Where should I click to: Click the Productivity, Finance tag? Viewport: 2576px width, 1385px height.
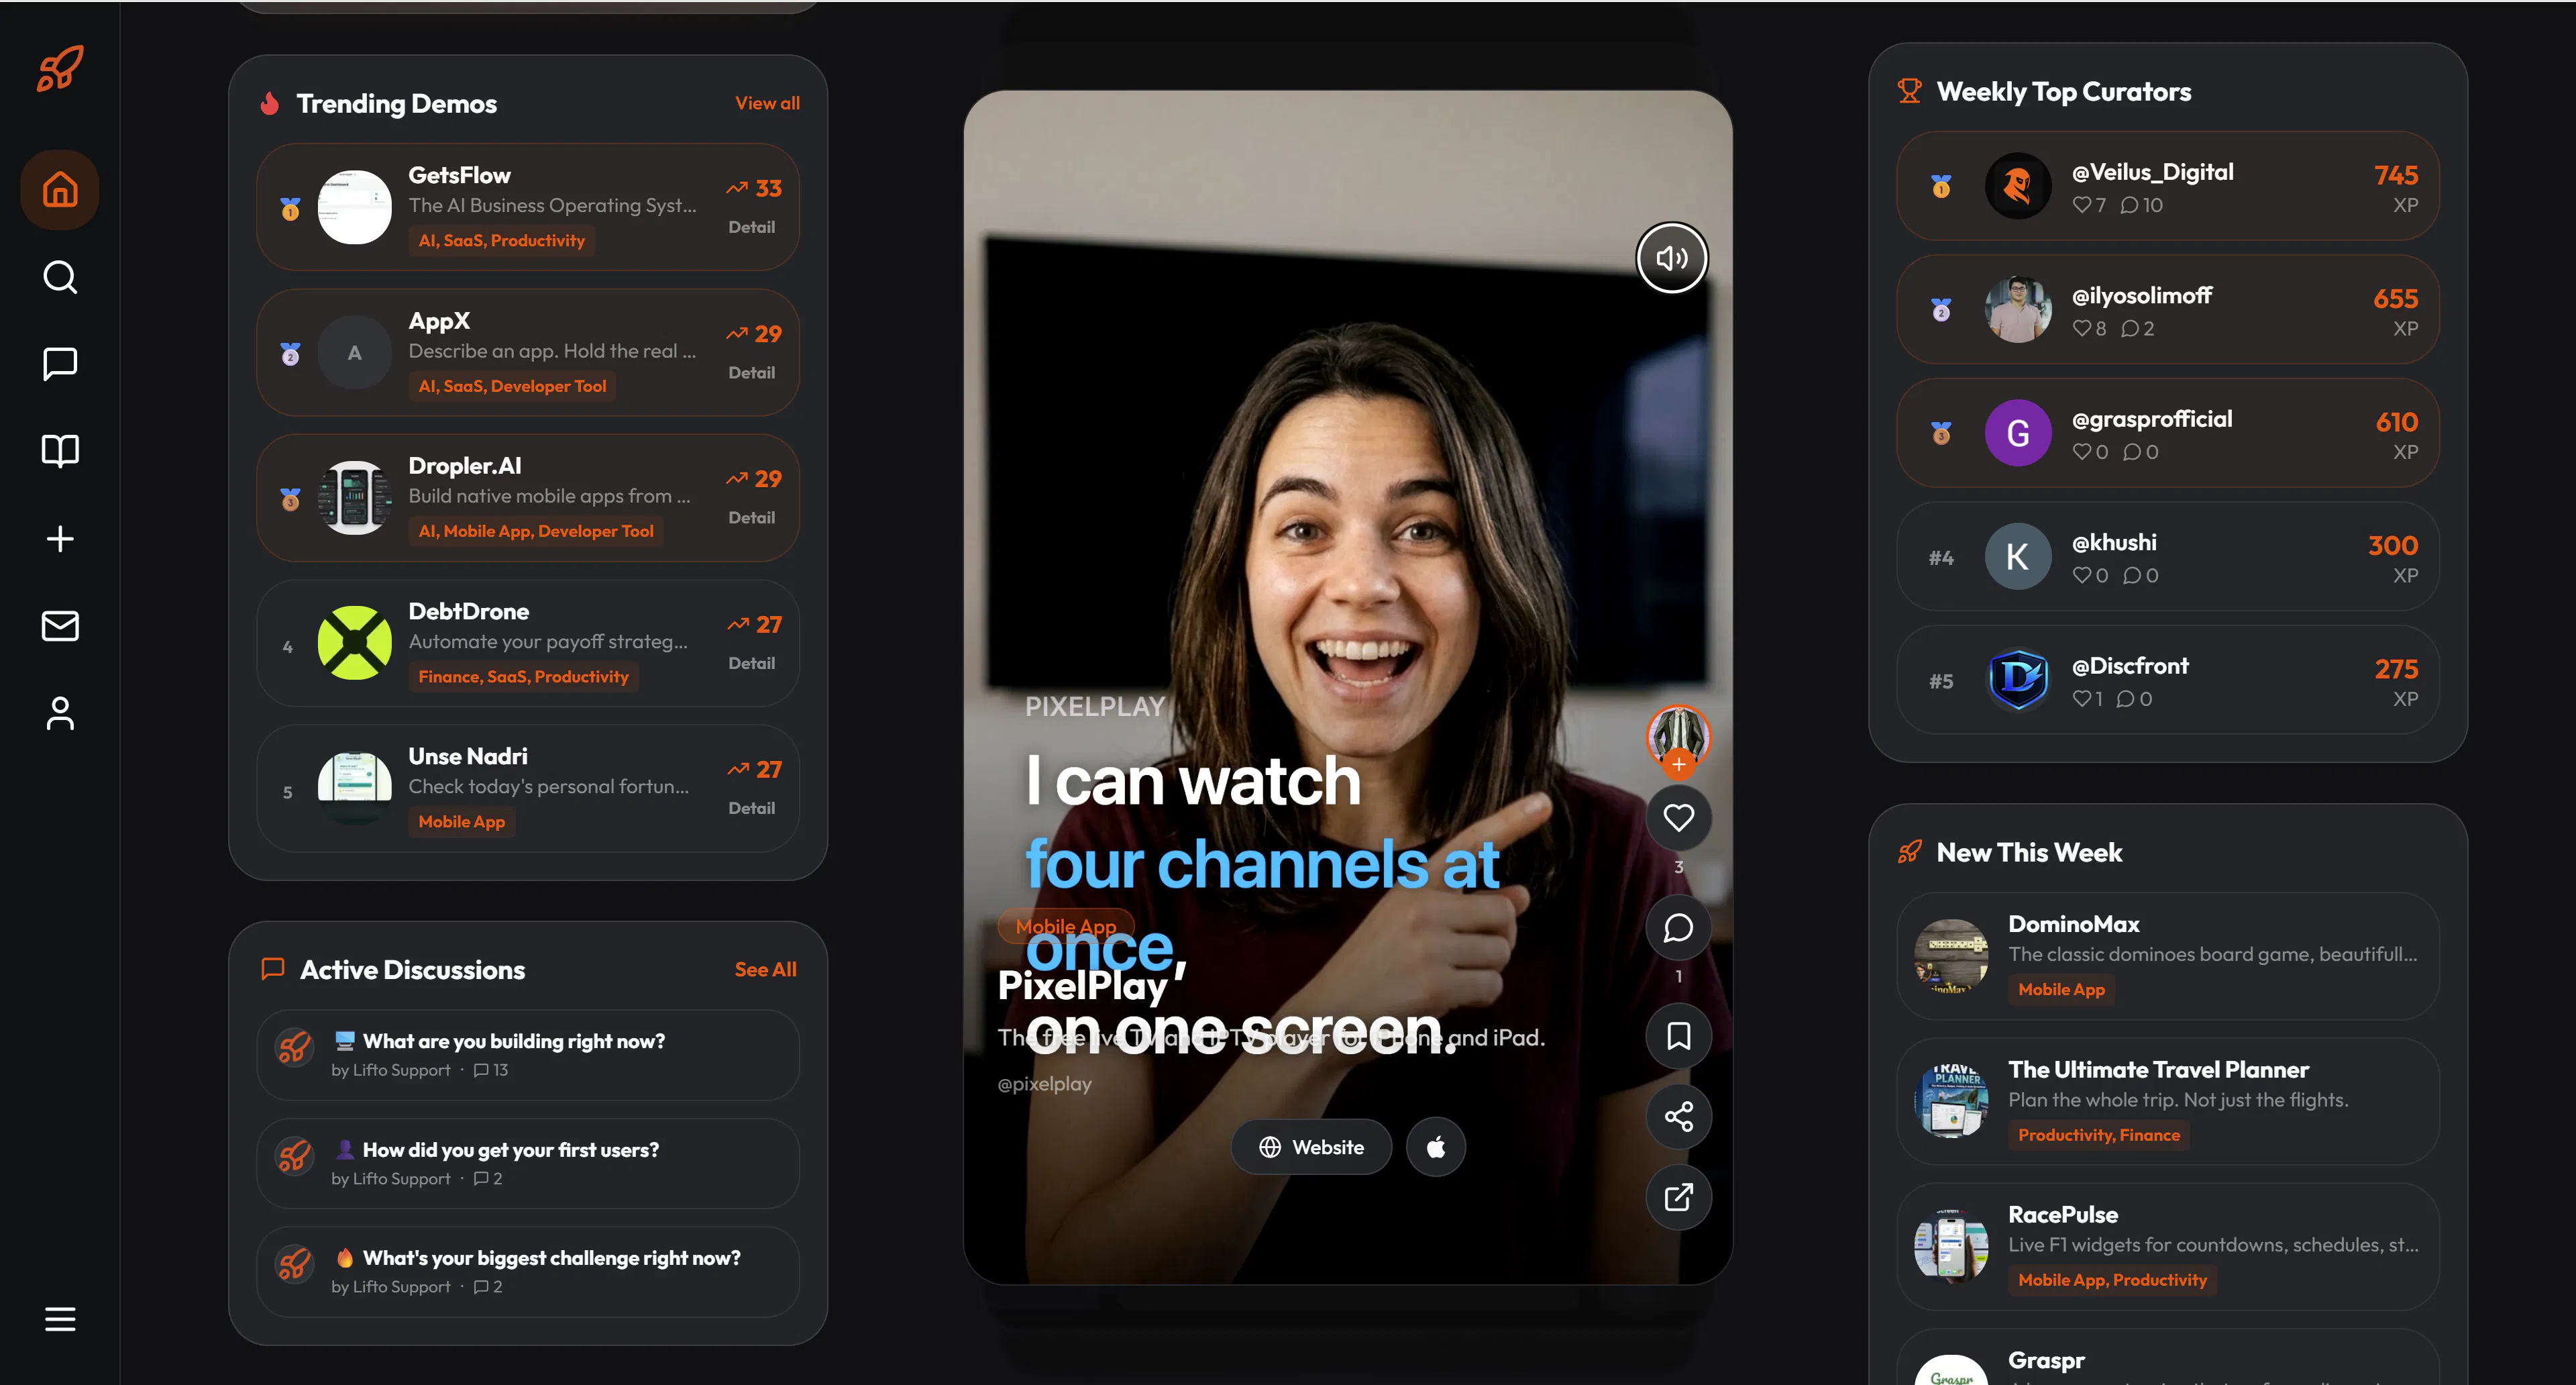click(x=2098, y=1135)
